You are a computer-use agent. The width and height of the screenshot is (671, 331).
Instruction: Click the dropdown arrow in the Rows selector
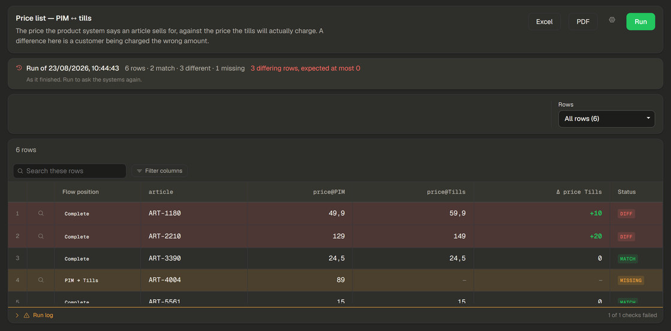pos(648,118)
